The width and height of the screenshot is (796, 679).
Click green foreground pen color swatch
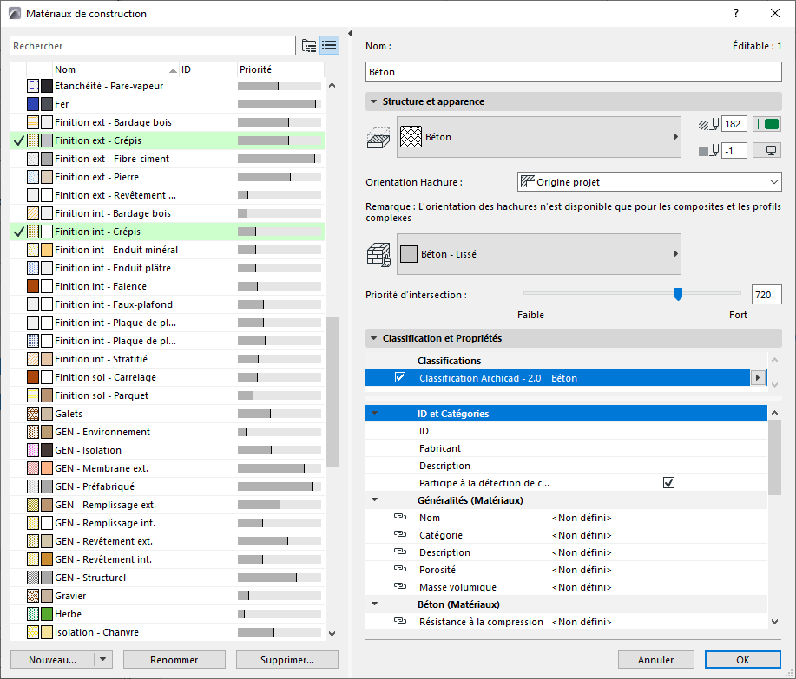[x=766, y=124]
